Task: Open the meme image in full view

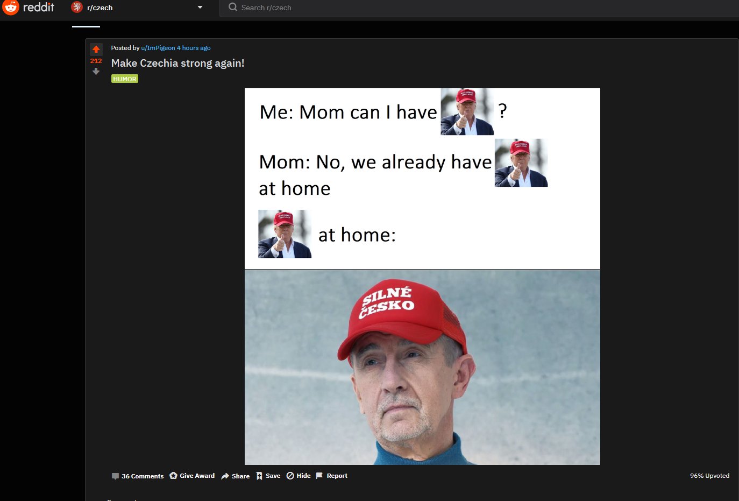Action: point(422,277)
